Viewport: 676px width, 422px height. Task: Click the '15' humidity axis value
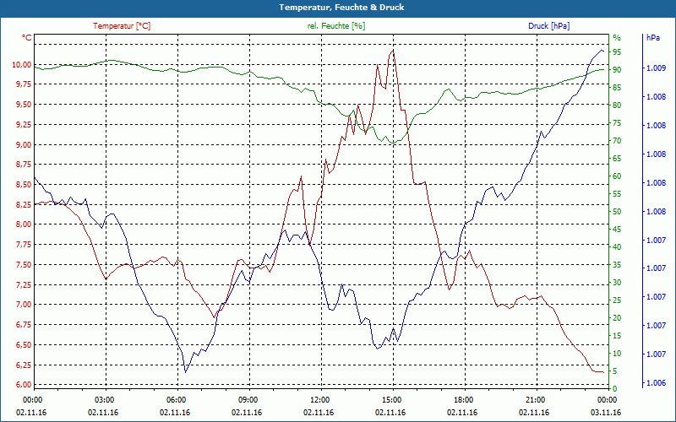click(617, 335)
